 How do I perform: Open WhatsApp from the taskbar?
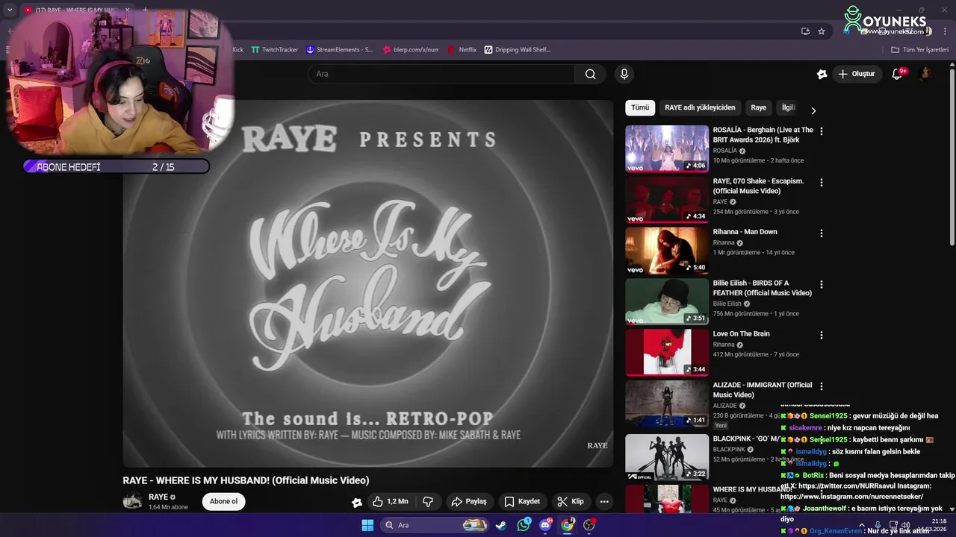click(x=524, y=525)
